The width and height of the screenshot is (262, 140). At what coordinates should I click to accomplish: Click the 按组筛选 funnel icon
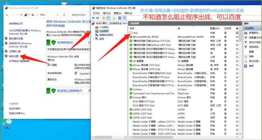click(246, 47)
